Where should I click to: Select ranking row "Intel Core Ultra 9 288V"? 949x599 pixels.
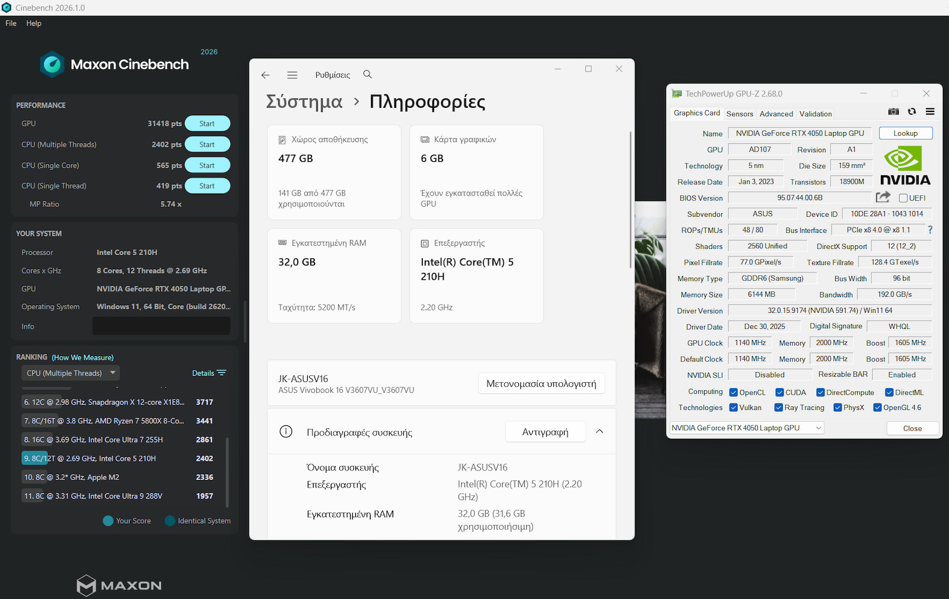click(119, 496)
